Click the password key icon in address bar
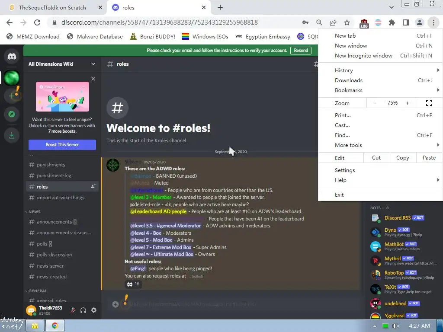443x332 pixels. [x=305, y=22]
